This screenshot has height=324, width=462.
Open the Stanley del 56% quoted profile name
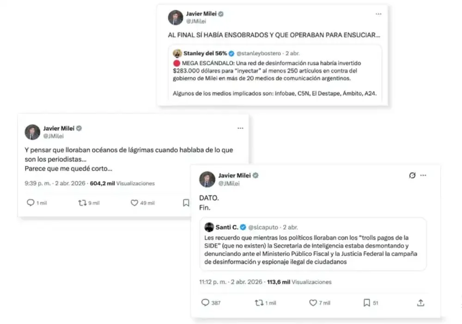coord(205,53)
